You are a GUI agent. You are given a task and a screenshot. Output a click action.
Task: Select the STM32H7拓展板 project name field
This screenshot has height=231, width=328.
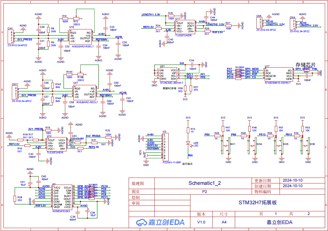tap(258, 203)
